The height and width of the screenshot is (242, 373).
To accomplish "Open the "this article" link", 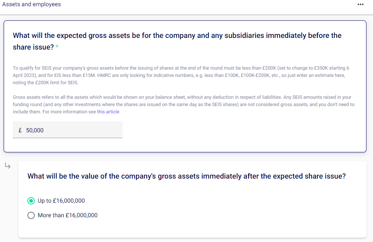I will 108,112.
